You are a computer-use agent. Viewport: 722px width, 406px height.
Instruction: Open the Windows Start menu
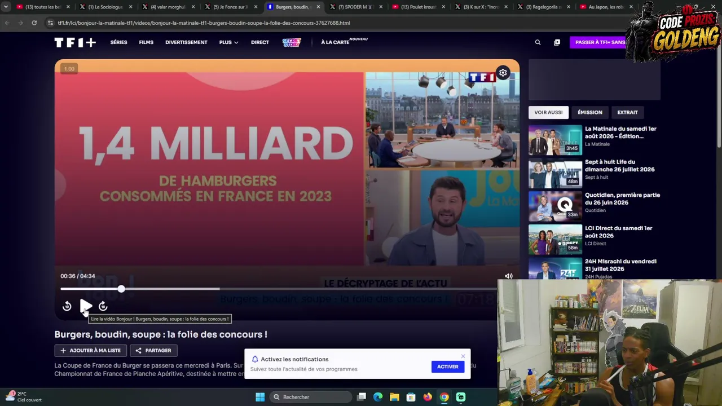click(260, 397)
